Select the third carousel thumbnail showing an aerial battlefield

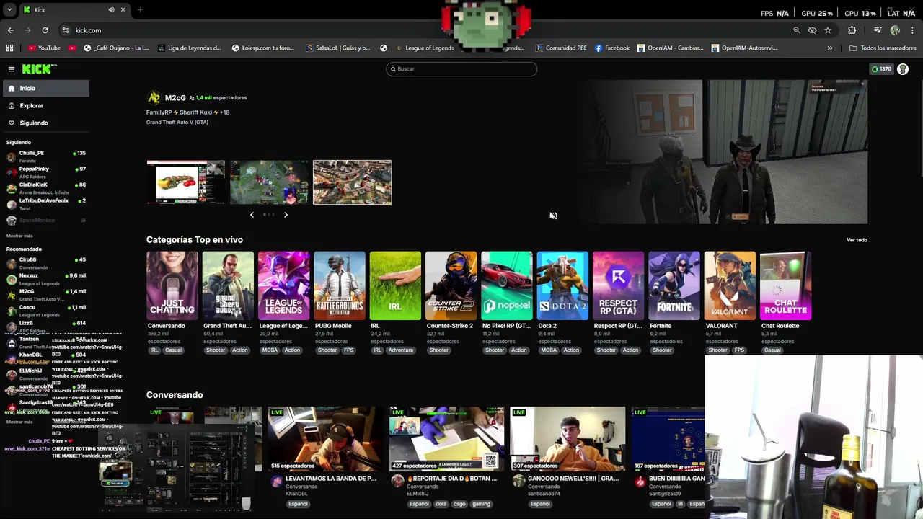coord(353,182)
